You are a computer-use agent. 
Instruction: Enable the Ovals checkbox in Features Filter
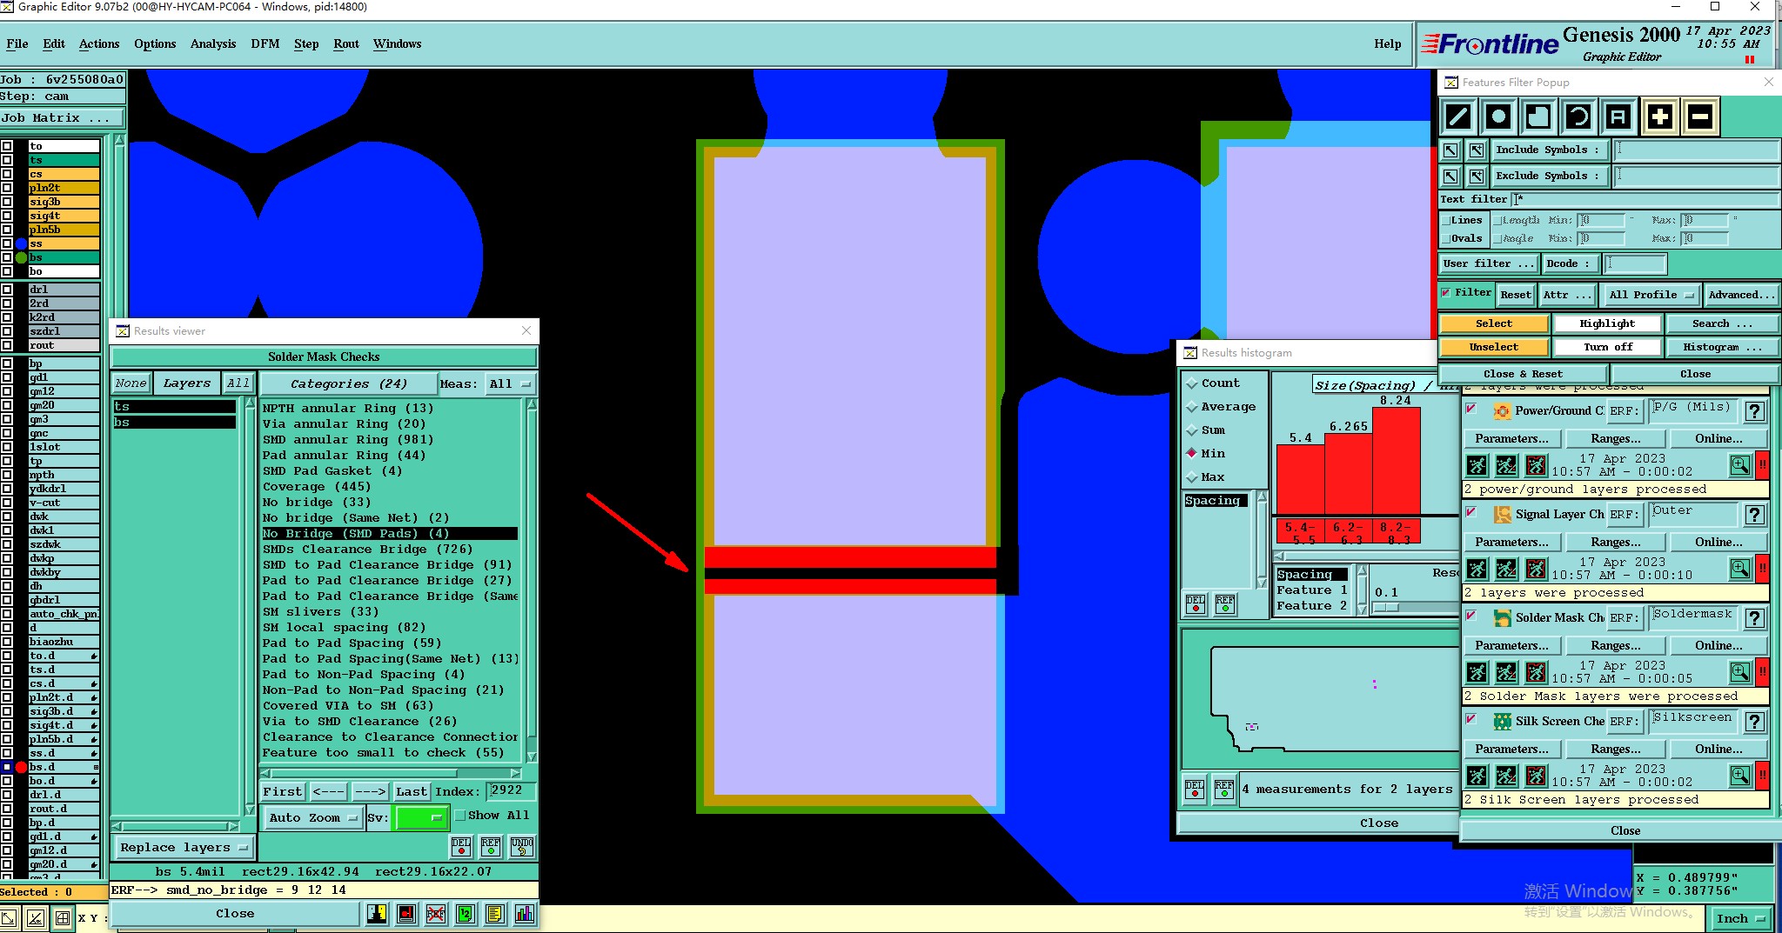[x=1445, y=238]
